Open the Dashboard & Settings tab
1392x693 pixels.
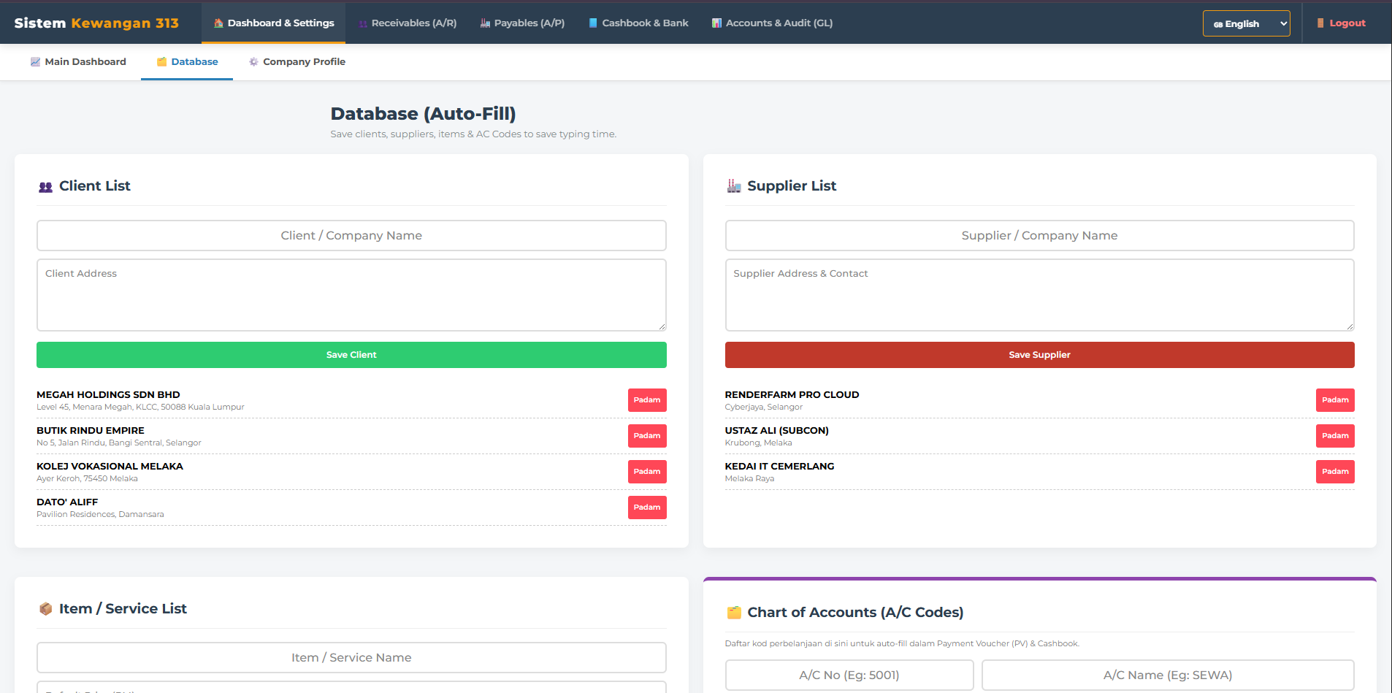point(273,23)
